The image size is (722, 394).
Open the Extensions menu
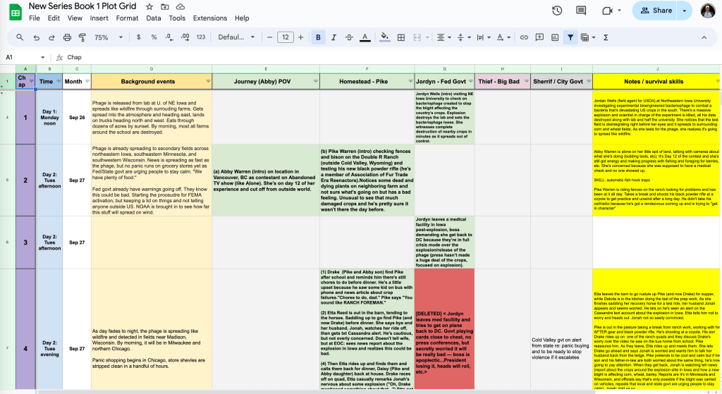(209, 18)
